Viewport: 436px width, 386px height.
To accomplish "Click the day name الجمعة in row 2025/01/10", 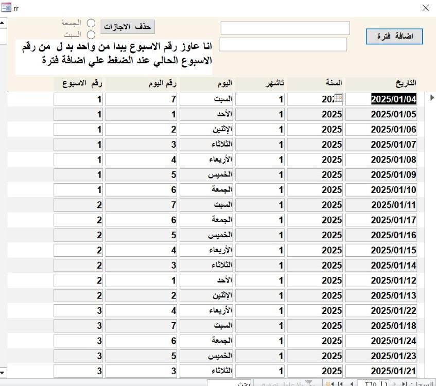I will [206, 190].
